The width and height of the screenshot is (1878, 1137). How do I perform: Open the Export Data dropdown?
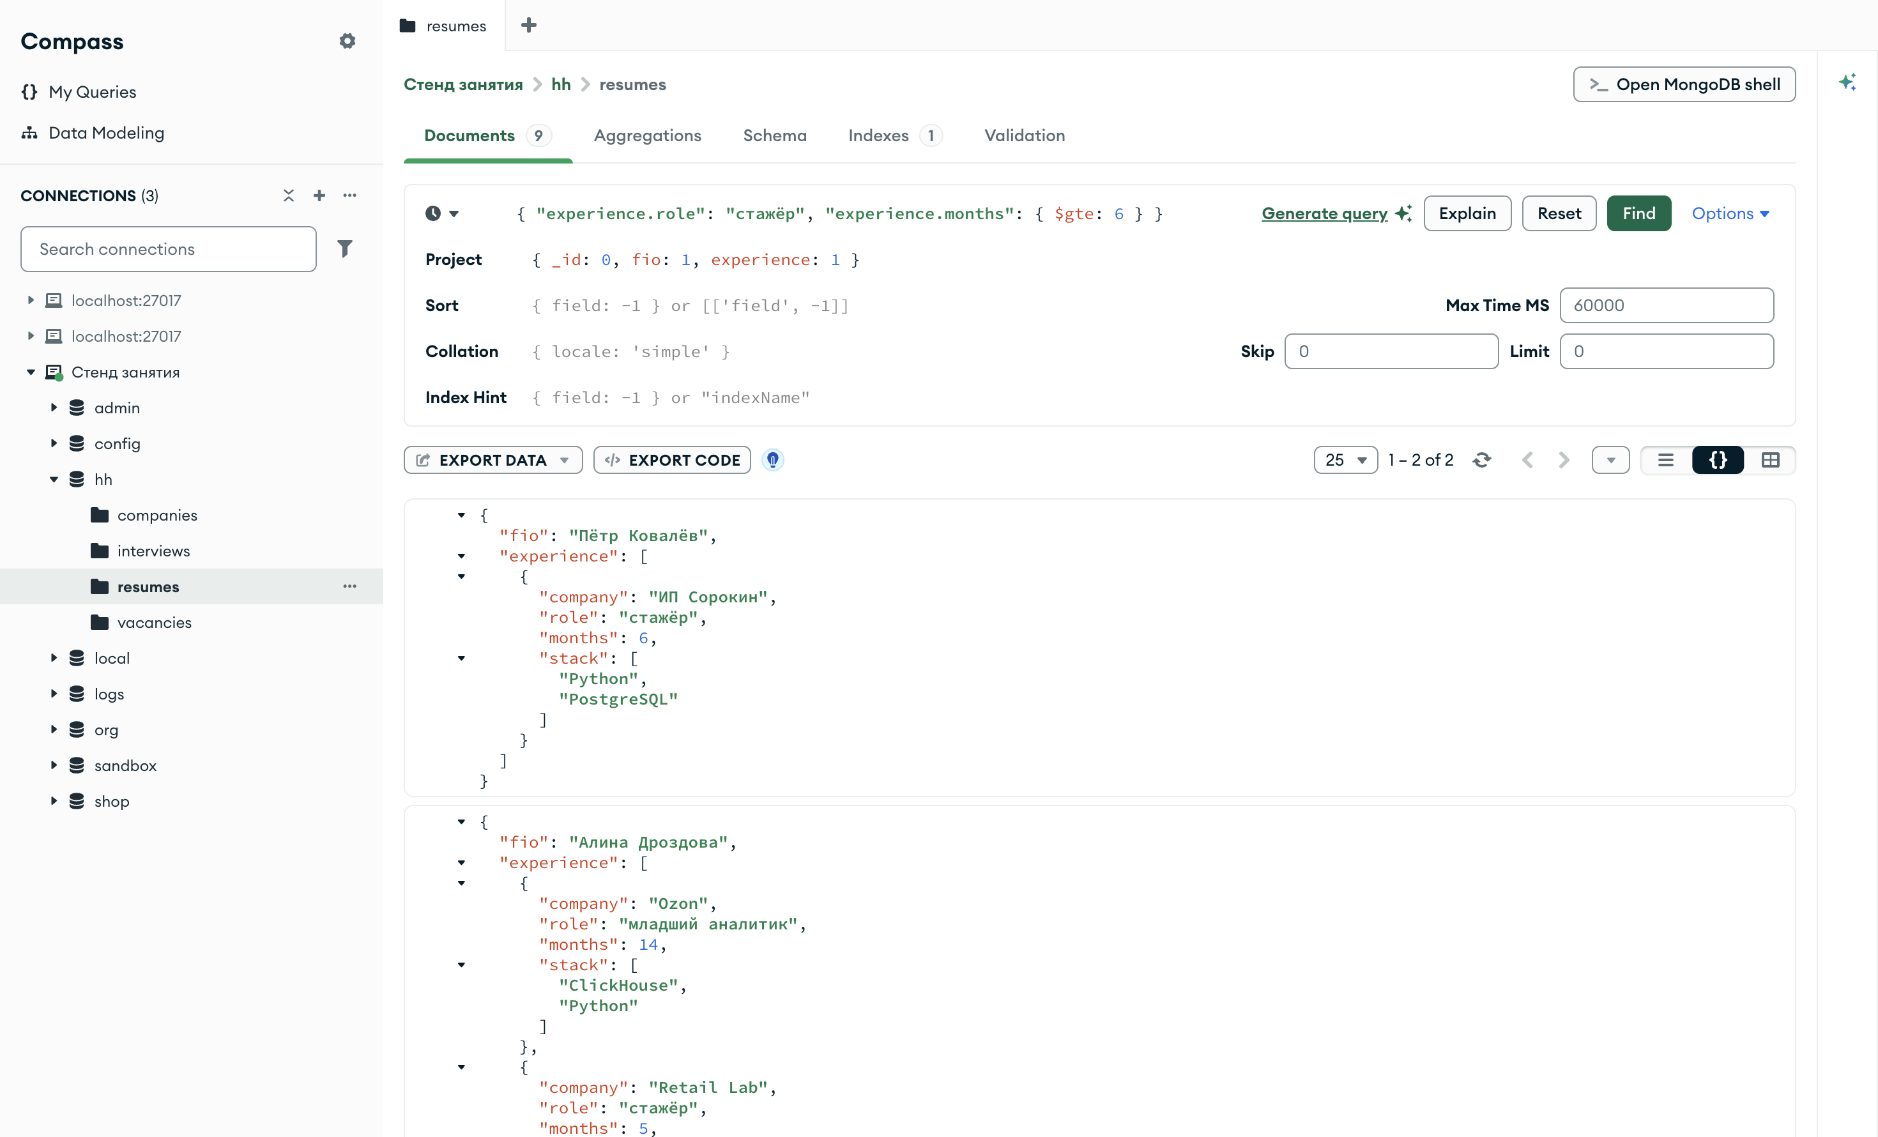tap(493, 459)
